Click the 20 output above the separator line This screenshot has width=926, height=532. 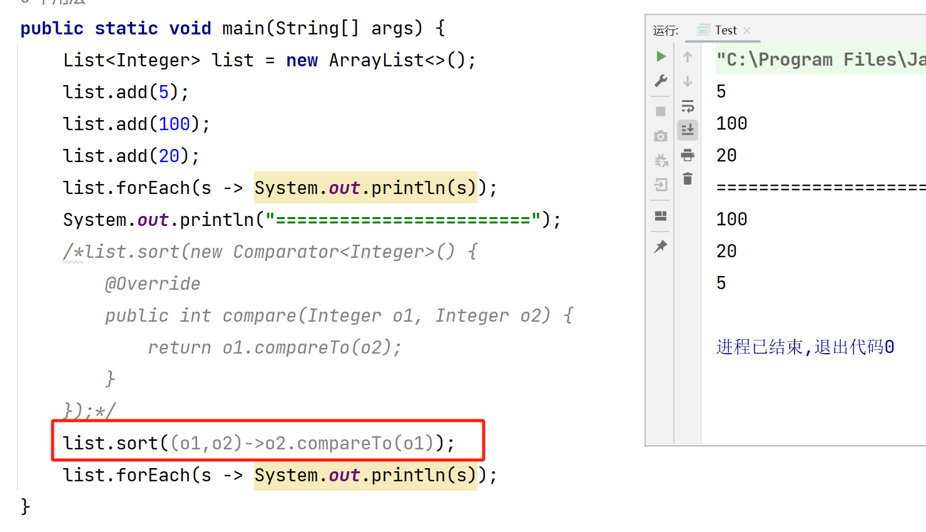point(726,155)
